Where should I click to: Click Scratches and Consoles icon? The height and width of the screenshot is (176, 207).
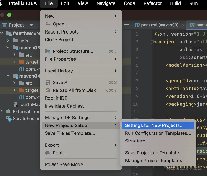click(9, 119)
